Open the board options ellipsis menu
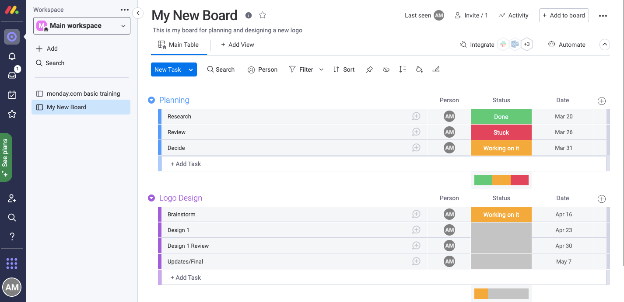The height and width of the screenshot is (302, 624). coord(603,16)
